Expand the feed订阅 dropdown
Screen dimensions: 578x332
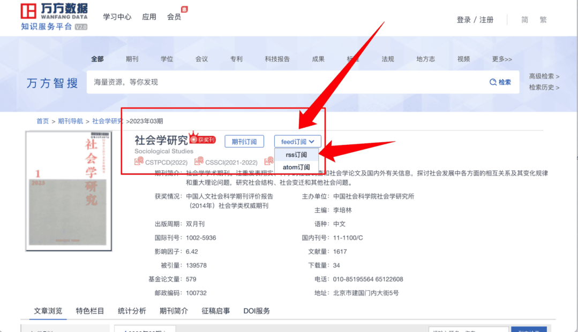click(x=297, y=141)
